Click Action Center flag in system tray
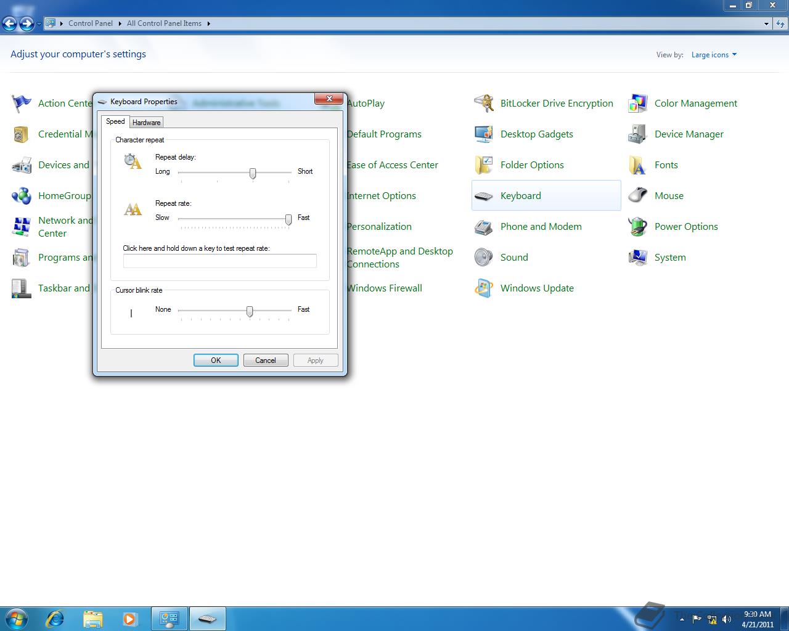This screenshot has width=789, height=631. coord(697,619)
